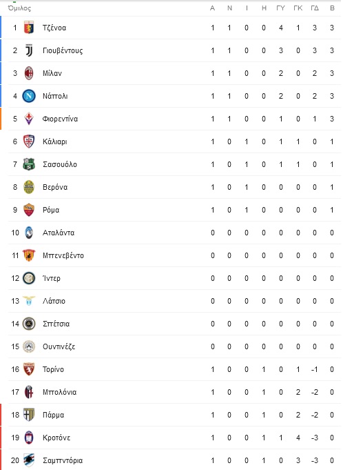Click the Sampdoria crest icon
Viewport: 343px width, 470px height.
pos(29,460)
